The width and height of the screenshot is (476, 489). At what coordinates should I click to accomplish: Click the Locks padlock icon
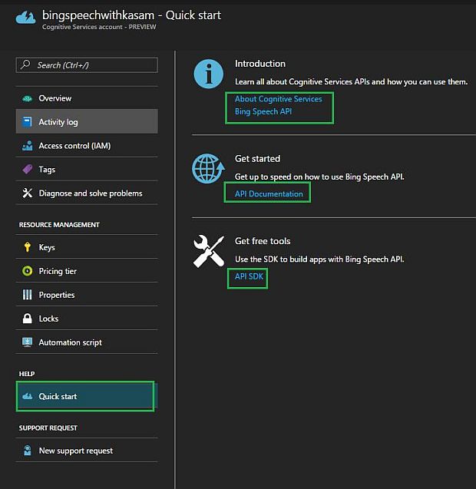(x=27, y=318)
